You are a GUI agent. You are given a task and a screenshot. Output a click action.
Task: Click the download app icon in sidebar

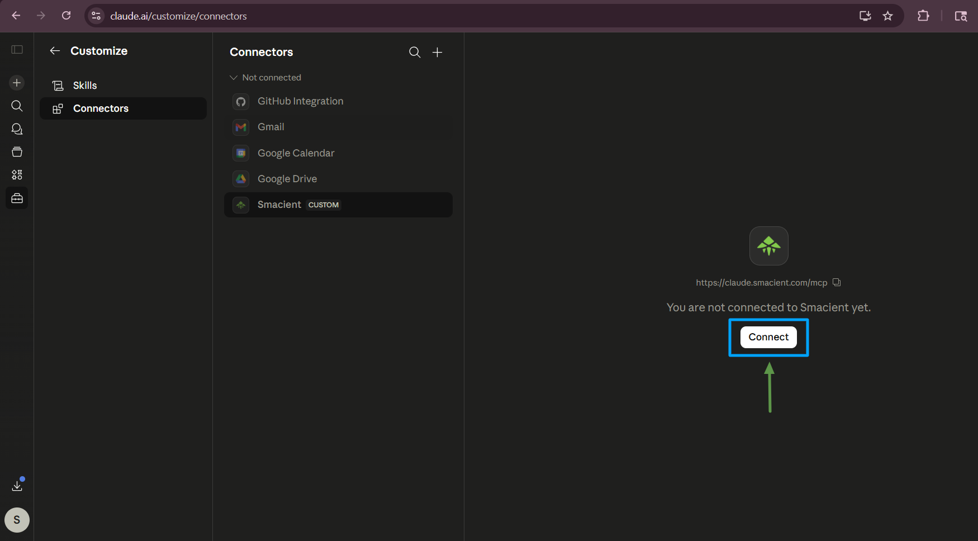17,486
